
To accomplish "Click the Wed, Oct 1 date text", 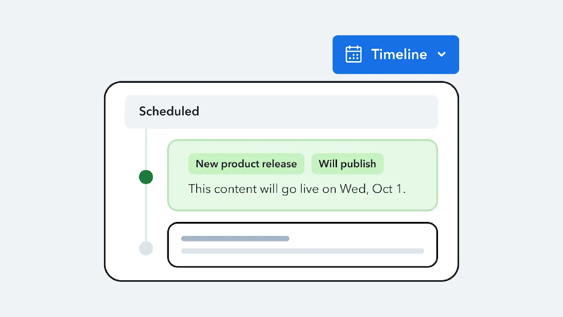I will click(372, 189).
